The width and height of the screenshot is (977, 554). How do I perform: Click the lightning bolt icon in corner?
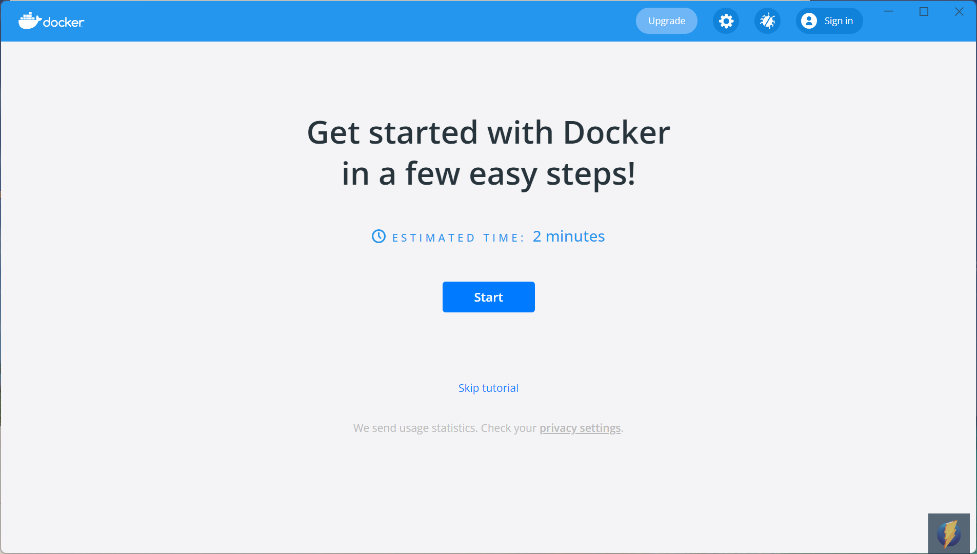pos(949,533)
